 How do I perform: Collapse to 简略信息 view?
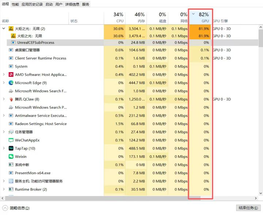16,208
